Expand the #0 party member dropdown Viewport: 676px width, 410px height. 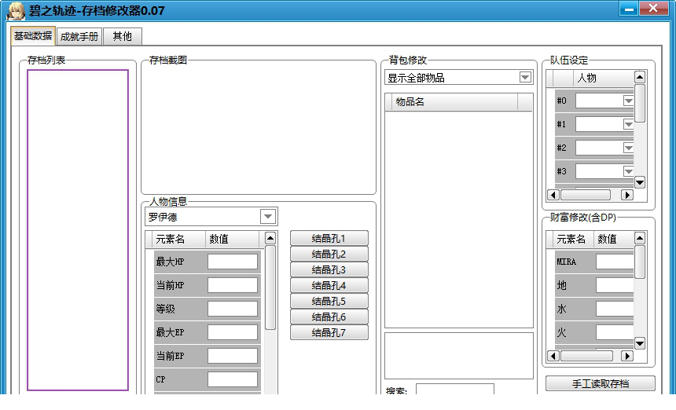(x=628, y=101)
